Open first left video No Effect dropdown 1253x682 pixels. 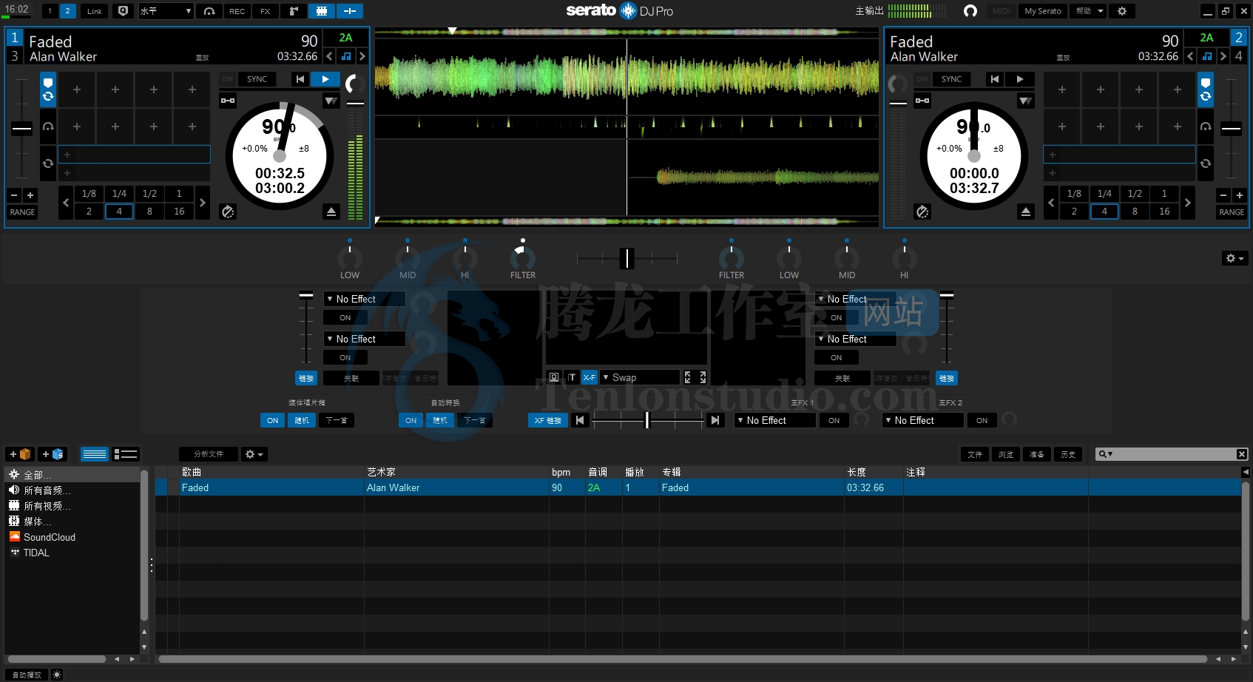(x=364, y=299)
